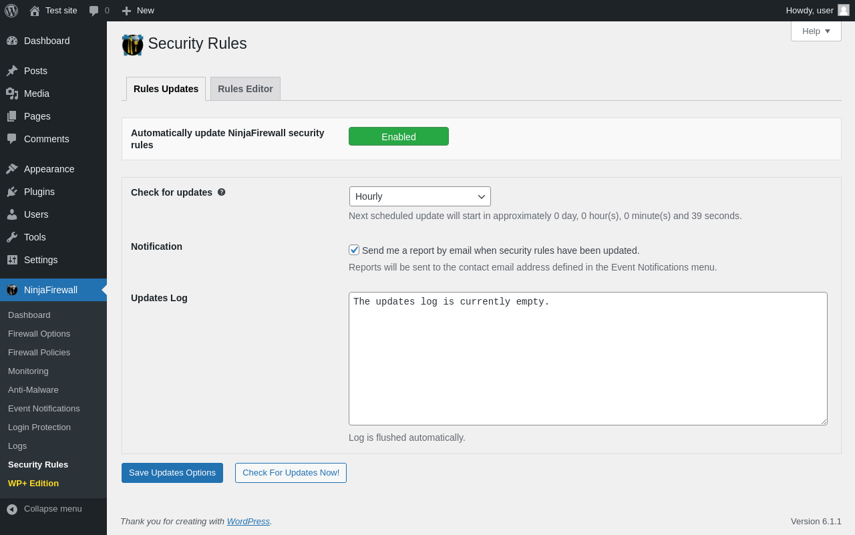Toggle the Enabled automatic updates switch

pos(399,136)
